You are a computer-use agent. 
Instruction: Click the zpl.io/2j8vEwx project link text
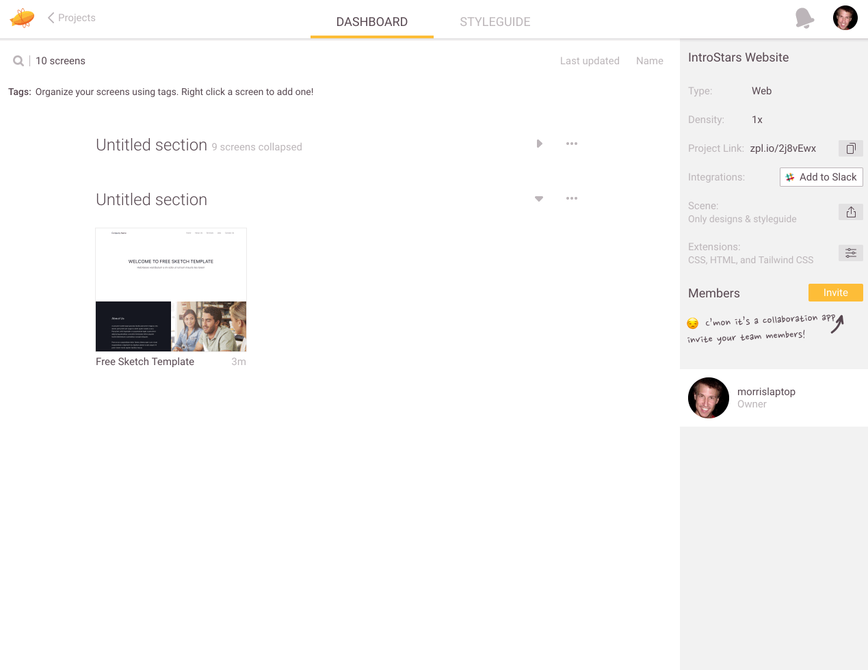[783, 148]
